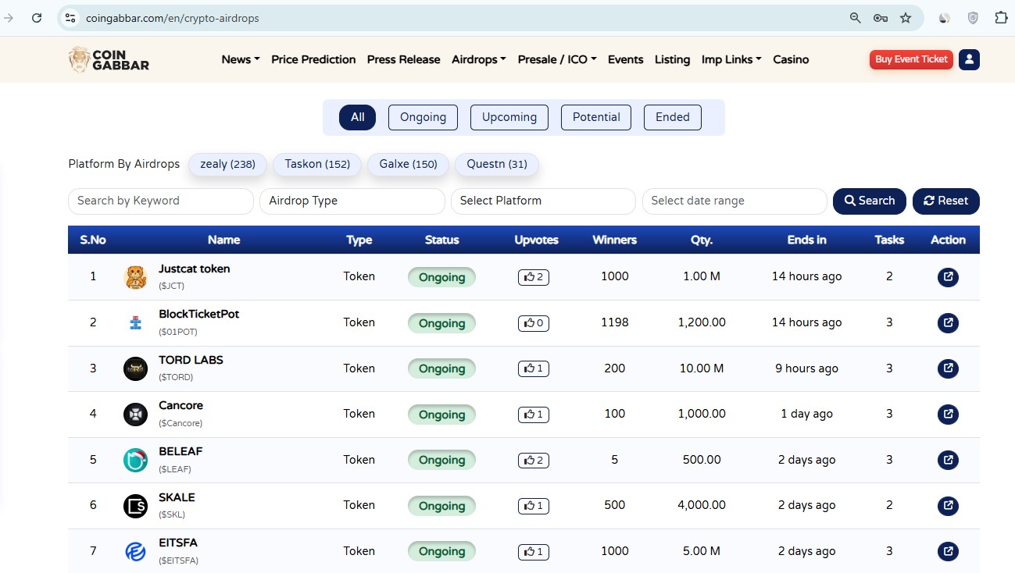Upvote the BlockTicketPot airdrop
This screenshot has width=1015, height=573.
(x=533, y=322)
